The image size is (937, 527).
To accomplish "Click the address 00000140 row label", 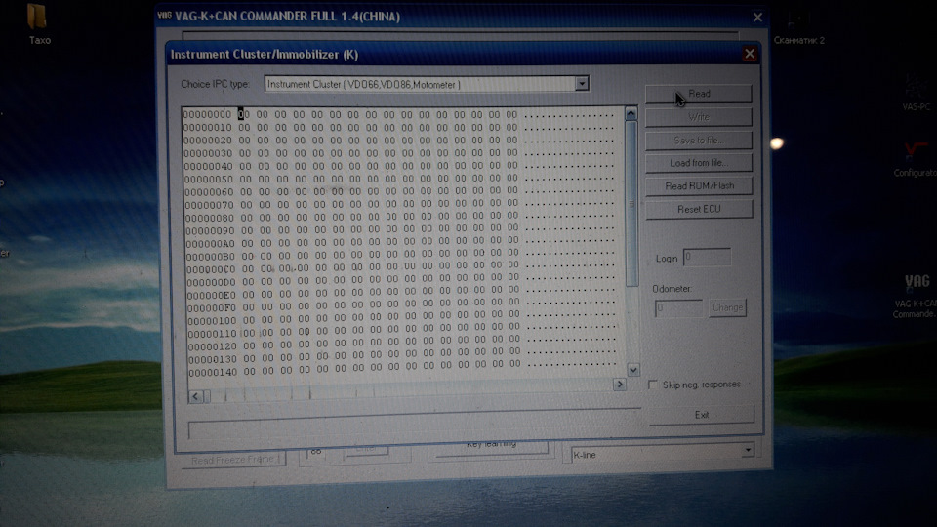I will (214, 372).
